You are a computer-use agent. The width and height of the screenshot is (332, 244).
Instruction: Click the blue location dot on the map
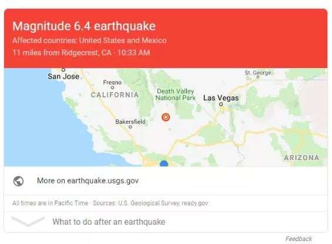(x=164, y=164)
